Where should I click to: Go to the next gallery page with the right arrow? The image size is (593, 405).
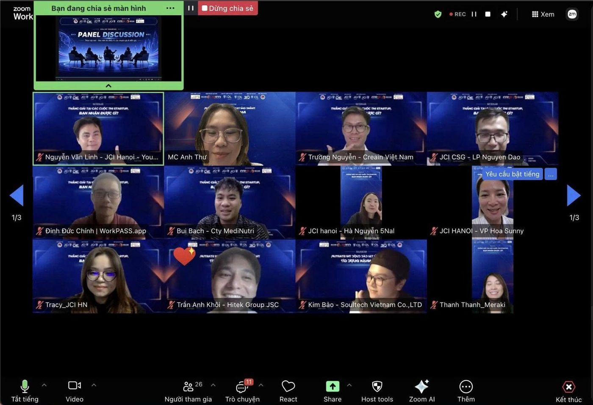(574, 195)
